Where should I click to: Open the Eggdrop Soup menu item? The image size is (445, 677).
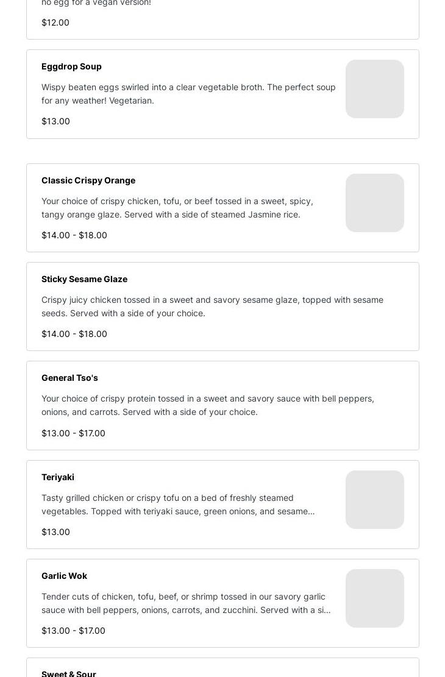coord(71,66)
